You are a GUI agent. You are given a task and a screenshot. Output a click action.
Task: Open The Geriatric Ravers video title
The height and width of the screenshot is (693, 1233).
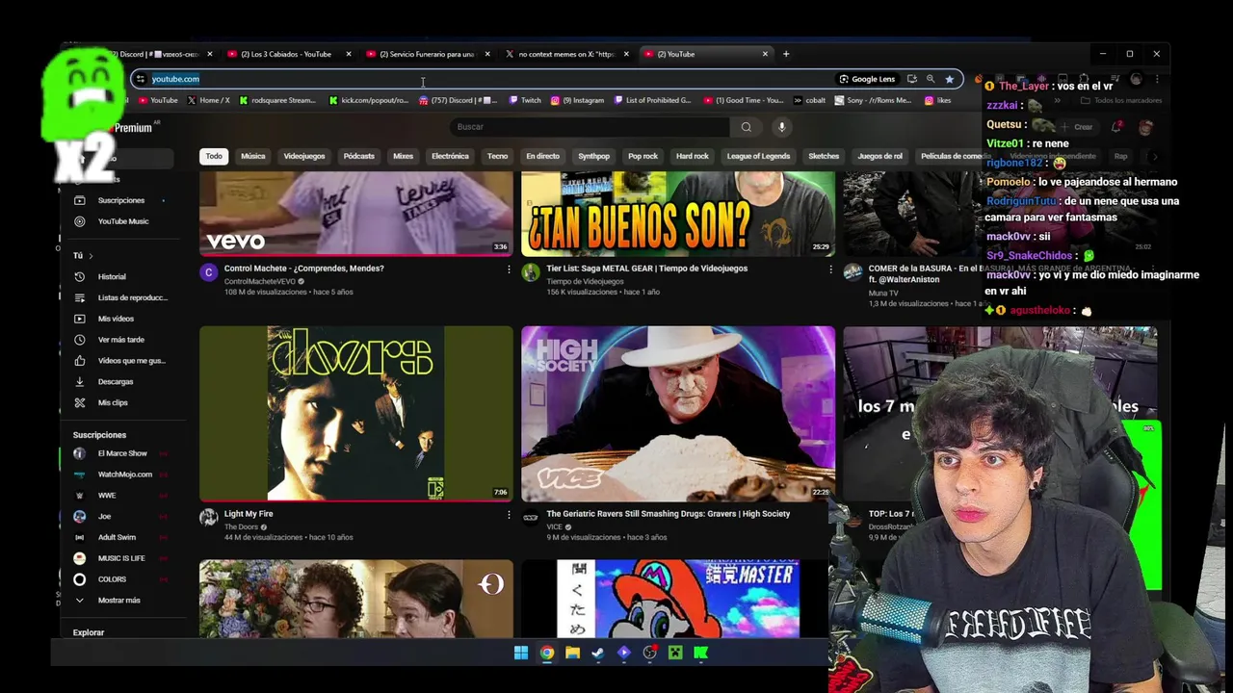click(668, 514)
